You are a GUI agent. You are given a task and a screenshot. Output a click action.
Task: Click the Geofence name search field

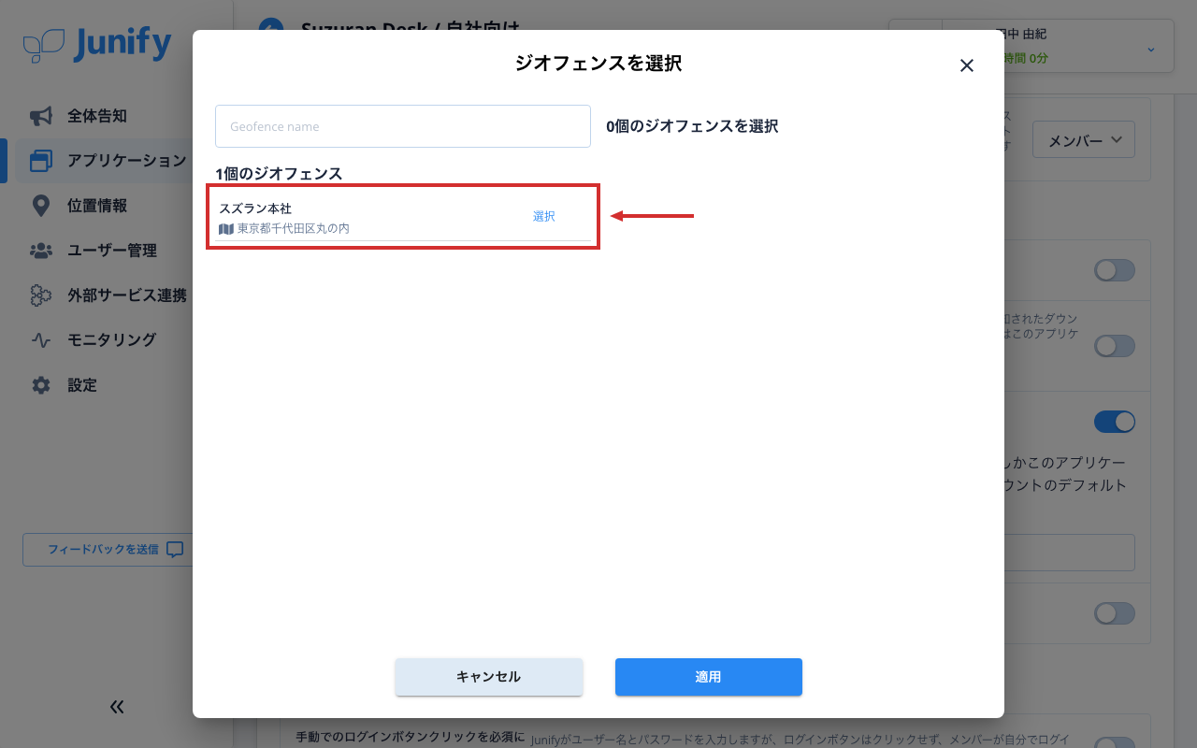click(403, 126)
